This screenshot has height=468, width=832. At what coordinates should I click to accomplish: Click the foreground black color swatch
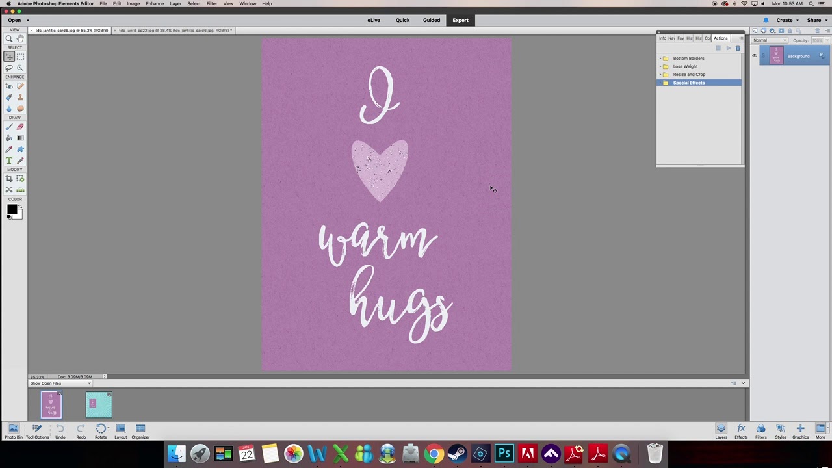[12, 209]
